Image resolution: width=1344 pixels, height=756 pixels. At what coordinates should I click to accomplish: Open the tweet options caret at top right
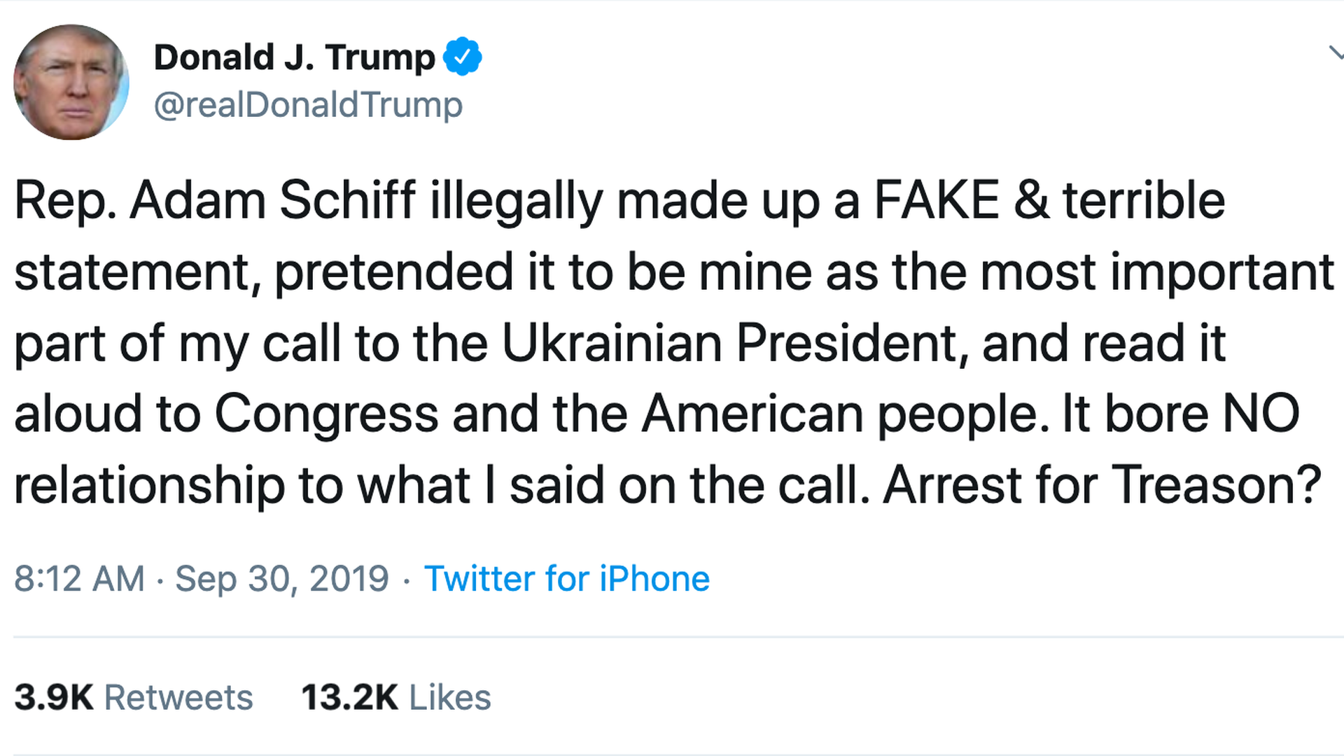click(x=1336, y=55)
